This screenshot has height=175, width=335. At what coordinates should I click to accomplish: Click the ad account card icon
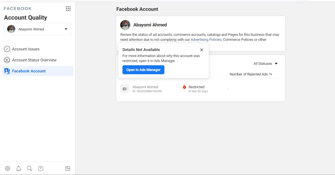pyautogui.click(x=125, y=89)
